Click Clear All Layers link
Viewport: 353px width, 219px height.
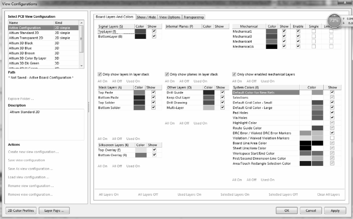click(329, 195)
